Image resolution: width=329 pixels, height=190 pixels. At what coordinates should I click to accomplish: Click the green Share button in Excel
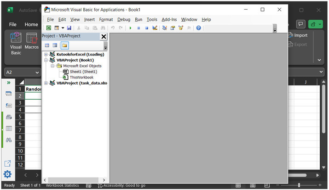tap(315, 24)
